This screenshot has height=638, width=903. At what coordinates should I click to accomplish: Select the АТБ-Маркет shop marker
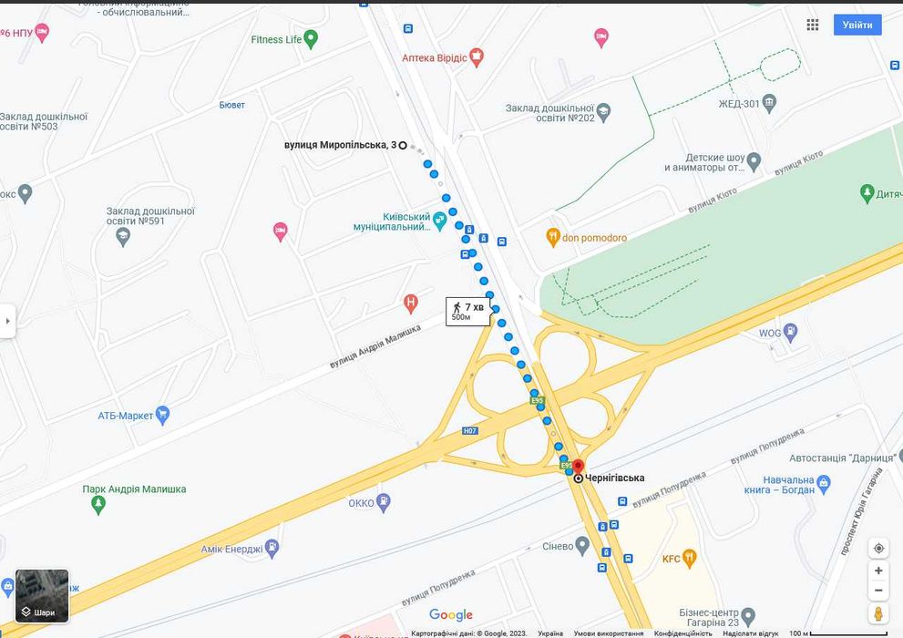click(163, 416)
